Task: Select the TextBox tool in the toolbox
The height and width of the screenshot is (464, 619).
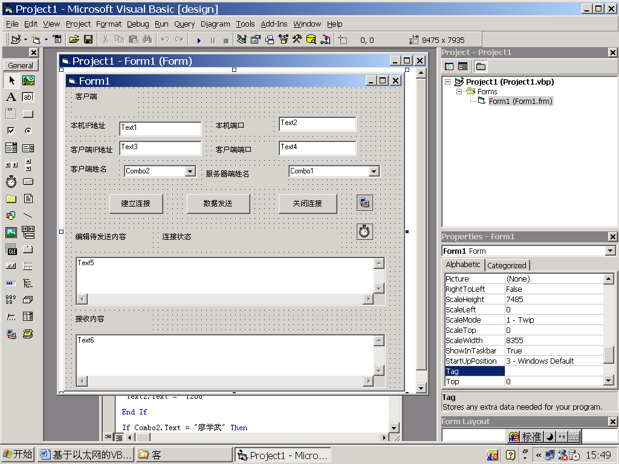Action: coord(28,97)
